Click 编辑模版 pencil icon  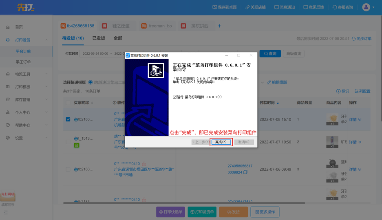tap(269, 82)
